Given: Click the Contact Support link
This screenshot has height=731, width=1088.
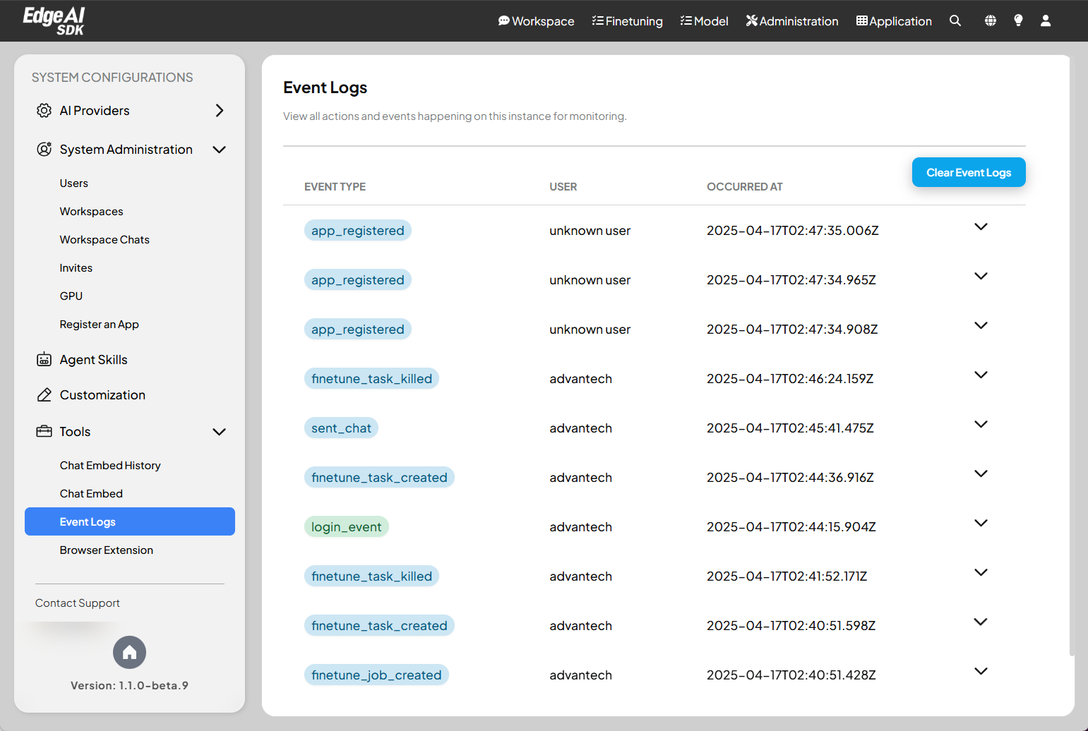Looking at the screenshot, I should point(78,603).
